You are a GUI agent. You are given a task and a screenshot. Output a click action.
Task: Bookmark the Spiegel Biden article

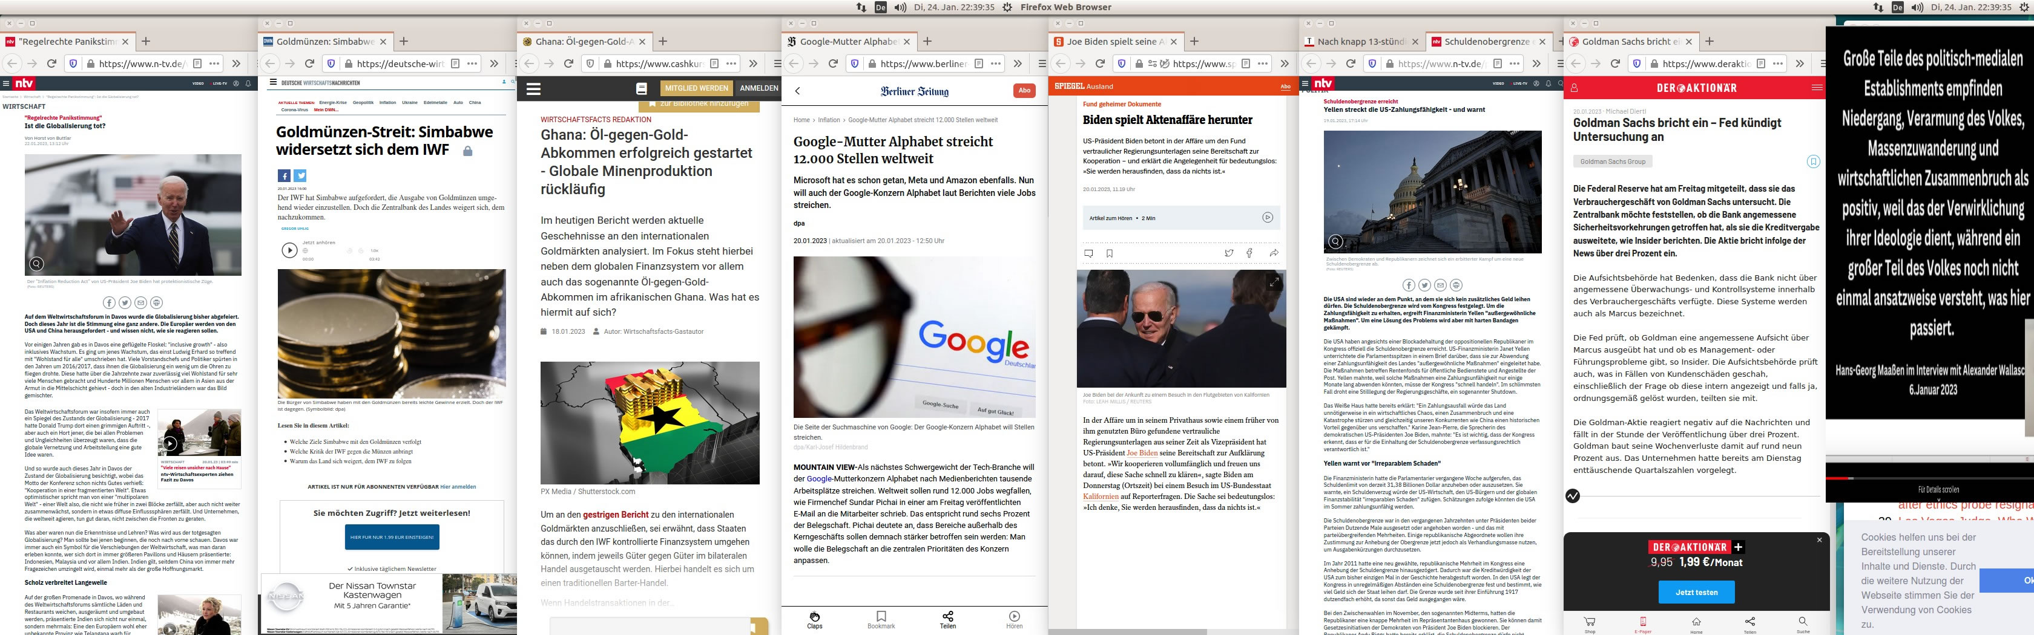(x=1110, y=253)
